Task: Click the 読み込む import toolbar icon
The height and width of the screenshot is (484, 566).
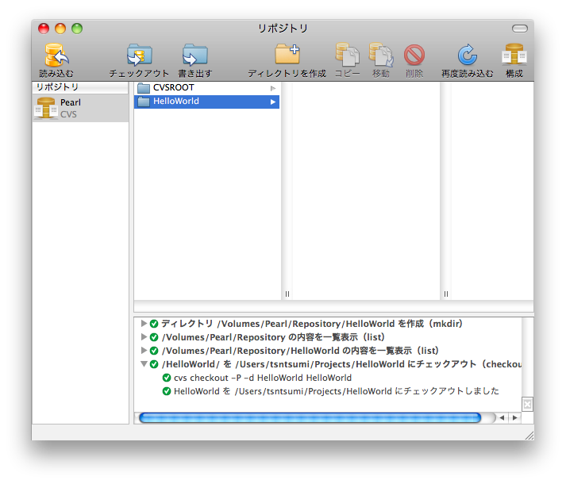Action: (x=56, y=56)
